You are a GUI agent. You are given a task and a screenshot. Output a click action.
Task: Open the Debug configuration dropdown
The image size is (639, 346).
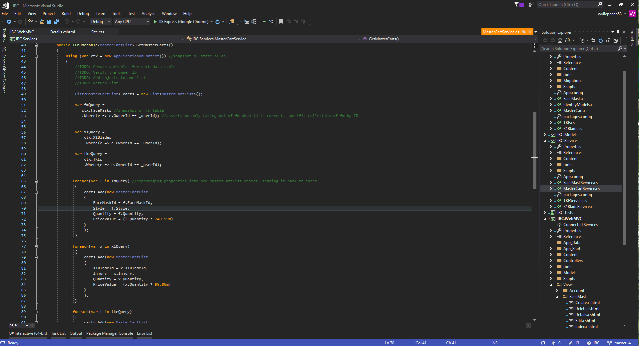point(101,22)
